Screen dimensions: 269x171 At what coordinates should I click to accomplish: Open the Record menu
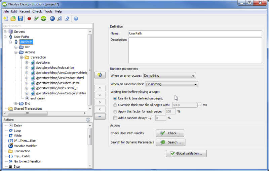[x=25, y=11]
